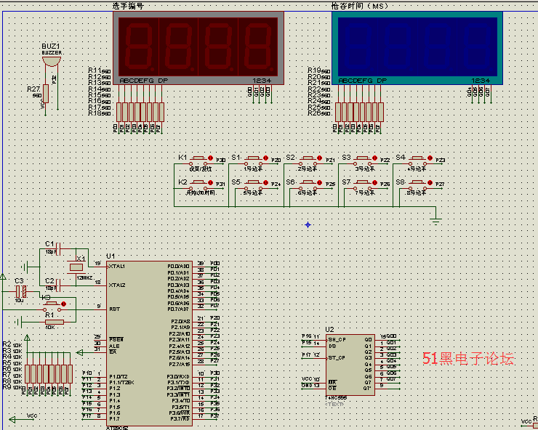
Task: Click the R9 resistor reference label
Action: click(7, 387)
